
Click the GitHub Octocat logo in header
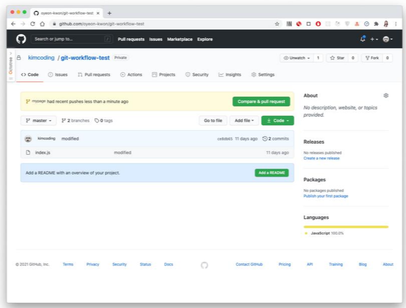pos(21,39)
